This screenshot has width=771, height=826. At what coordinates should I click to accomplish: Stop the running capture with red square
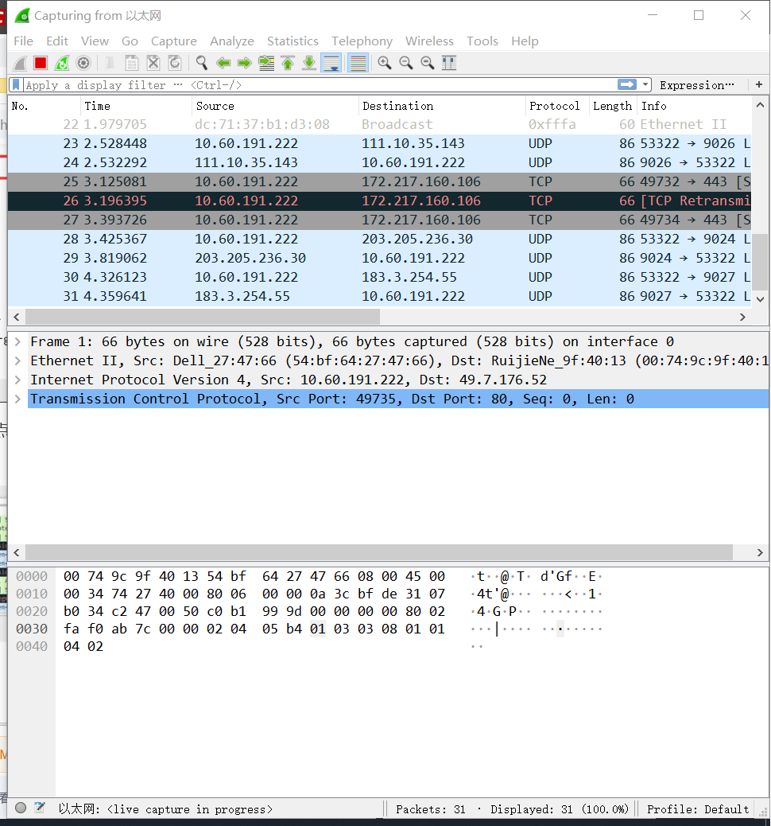(x=41, y=63)
